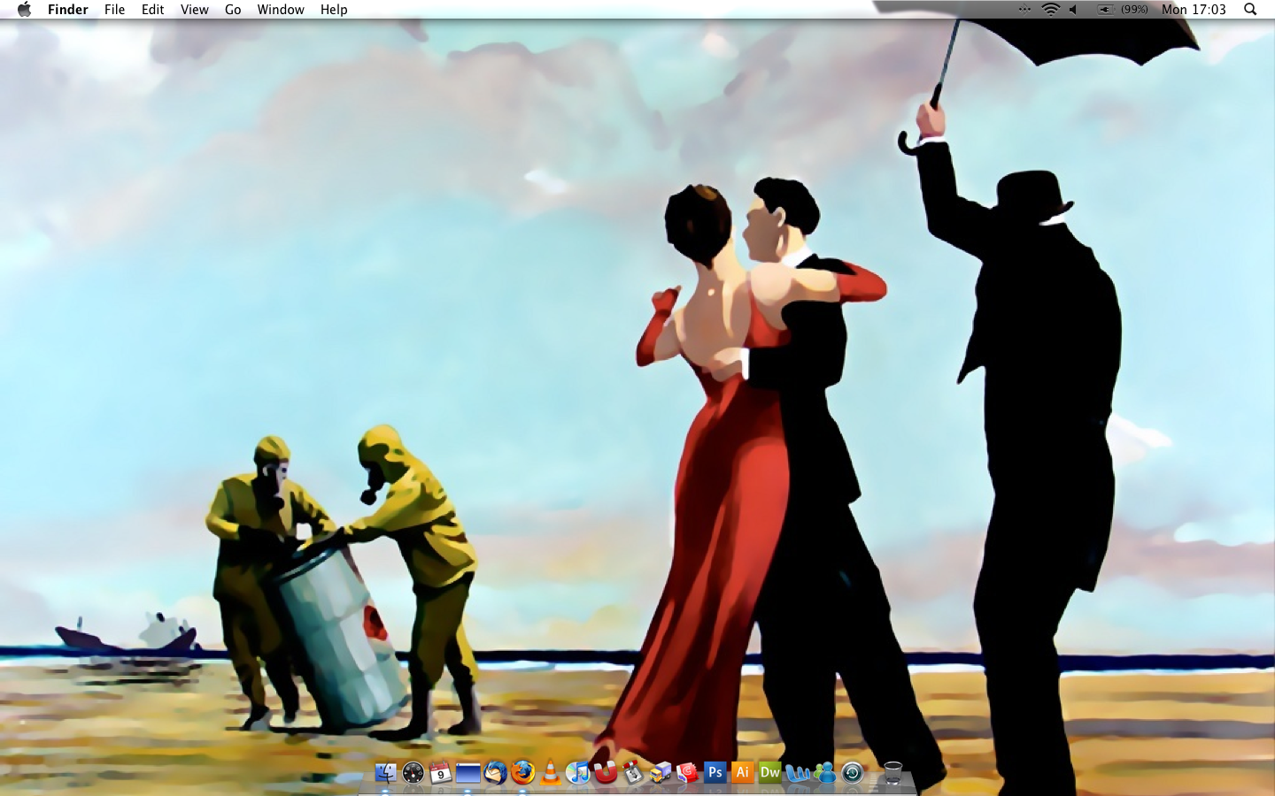Open the volume control in menu bar
Image resolution: width=1275 pixels, height=796 pixels.
pos(1073,10)
